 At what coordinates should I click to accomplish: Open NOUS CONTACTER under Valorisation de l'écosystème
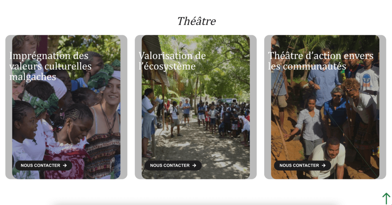pos(173,166)
